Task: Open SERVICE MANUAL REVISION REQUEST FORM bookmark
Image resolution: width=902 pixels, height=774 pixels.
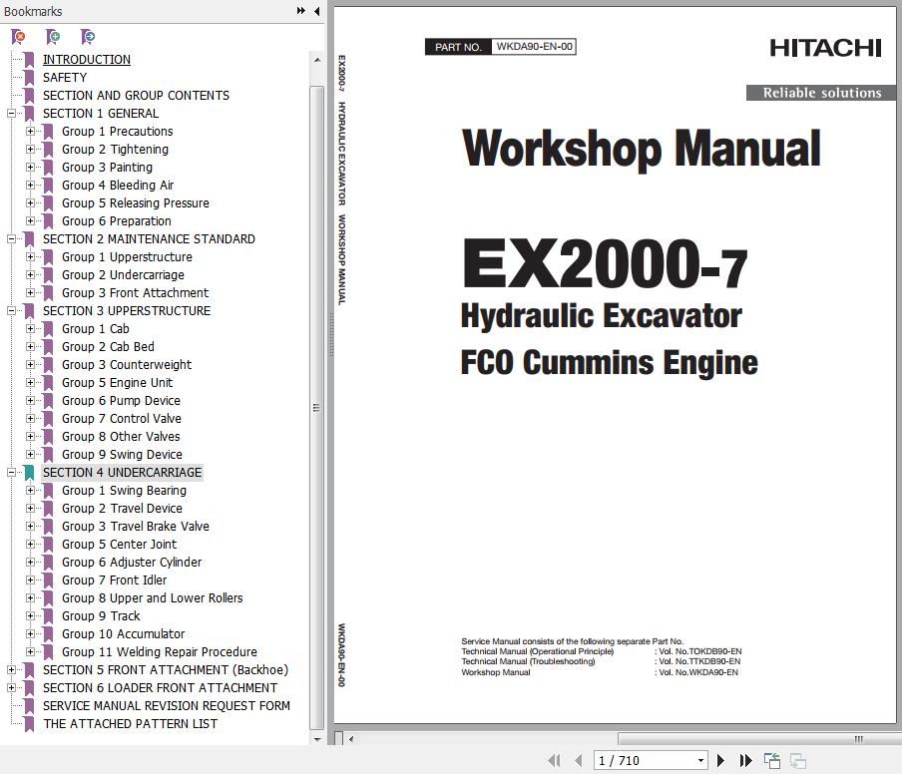Action: point(167,705)
